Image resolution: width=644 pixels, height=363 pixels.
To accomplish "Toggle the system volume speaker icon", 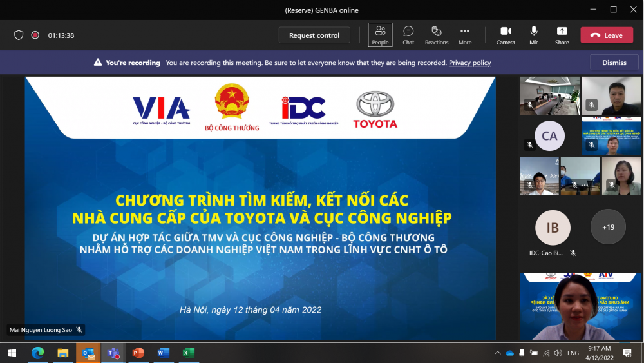I will (x=558, y=353).
